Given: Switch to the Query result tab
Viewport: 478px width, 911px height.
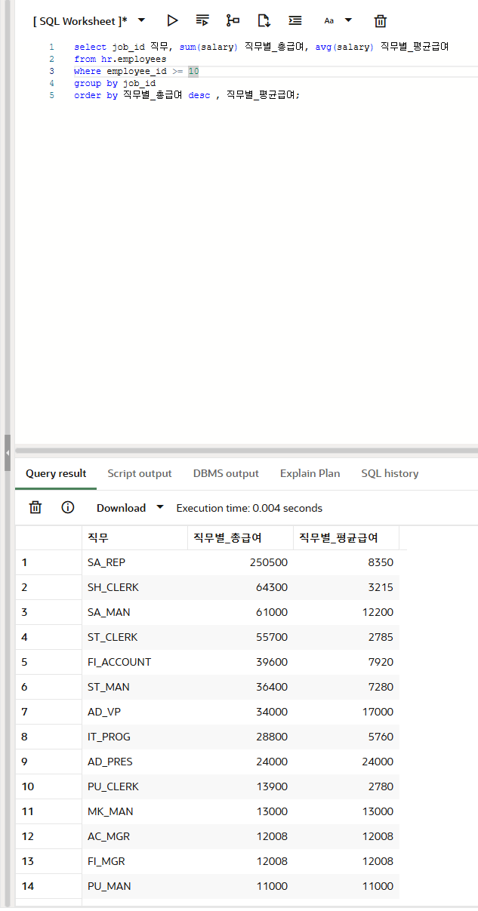Looking at the screenshot, I should [56, 473].
